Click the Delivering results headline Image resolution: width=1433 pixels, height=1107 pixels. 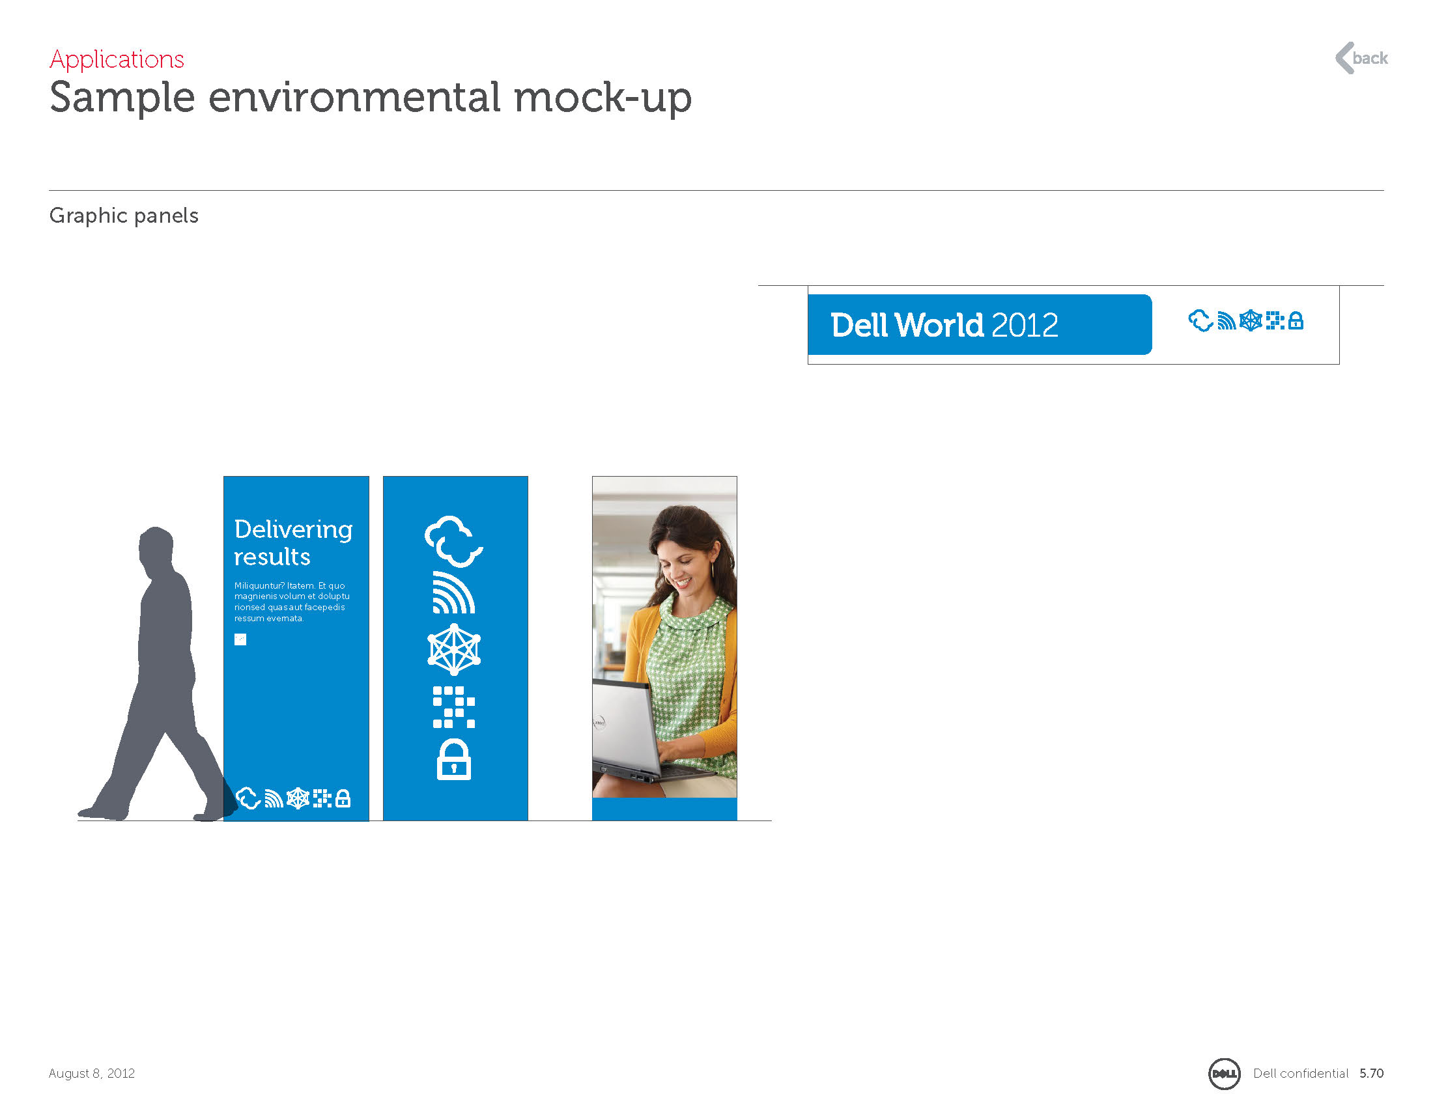(x=293, y=542)
